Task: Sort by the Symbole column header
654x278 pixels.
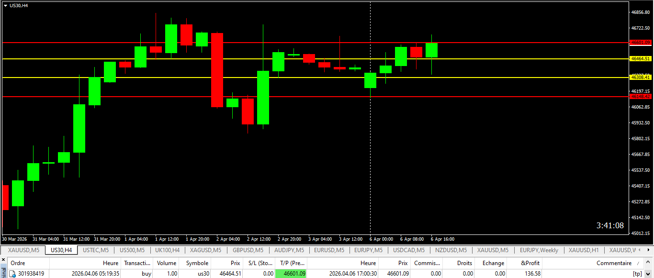Action: [x=195, y=263]
